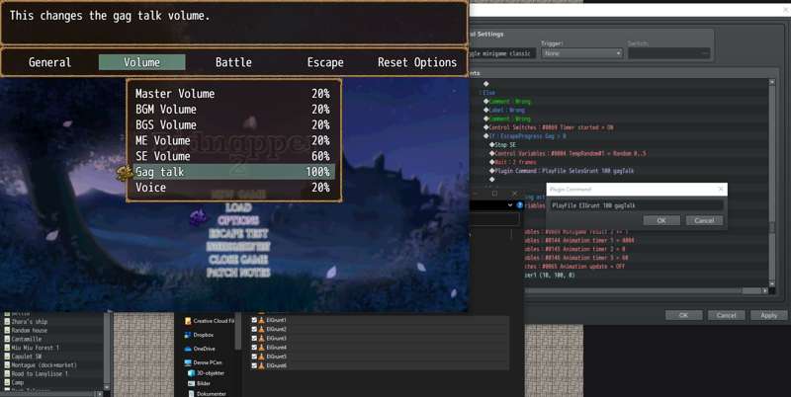Click map icon beside Capulet SW

point(7,357)
